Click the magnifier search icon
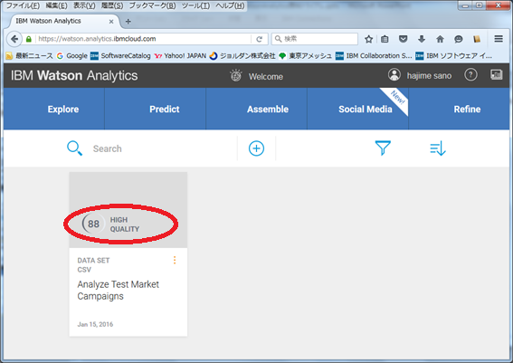 (x=74, y=148)
